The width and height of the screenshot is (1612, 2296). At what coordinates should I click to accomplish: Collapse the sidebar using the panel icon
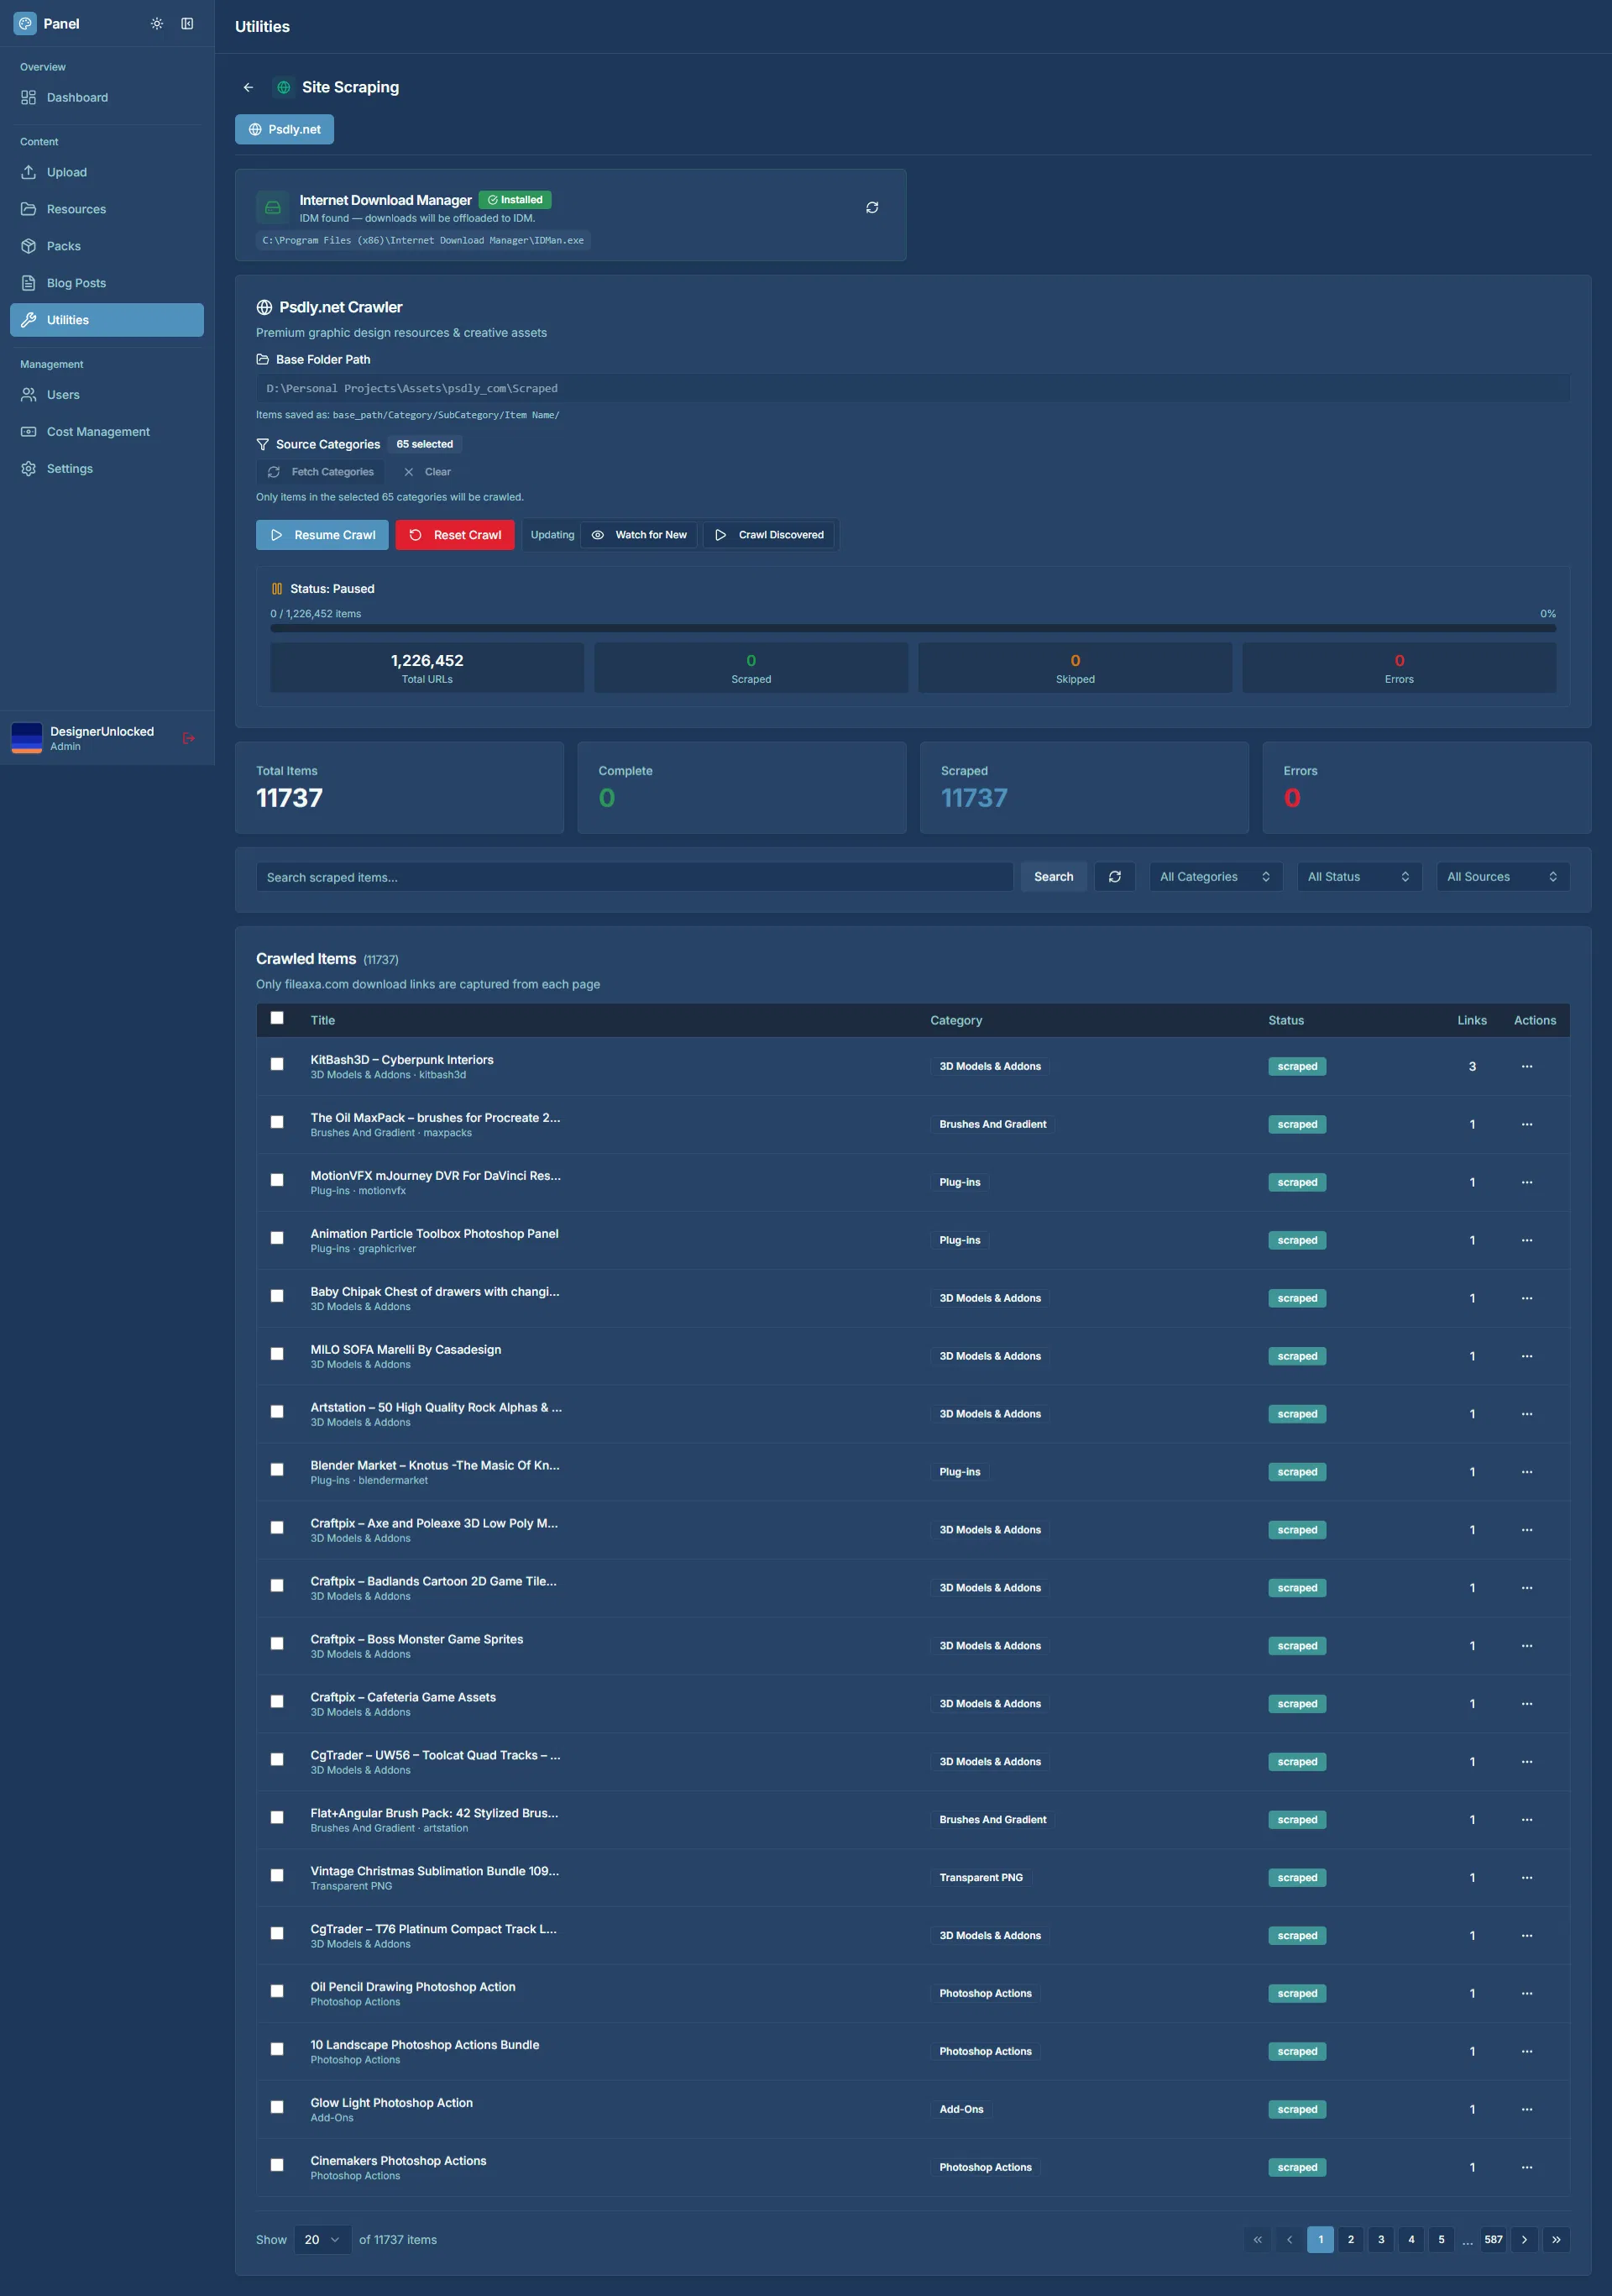[188, 23]
